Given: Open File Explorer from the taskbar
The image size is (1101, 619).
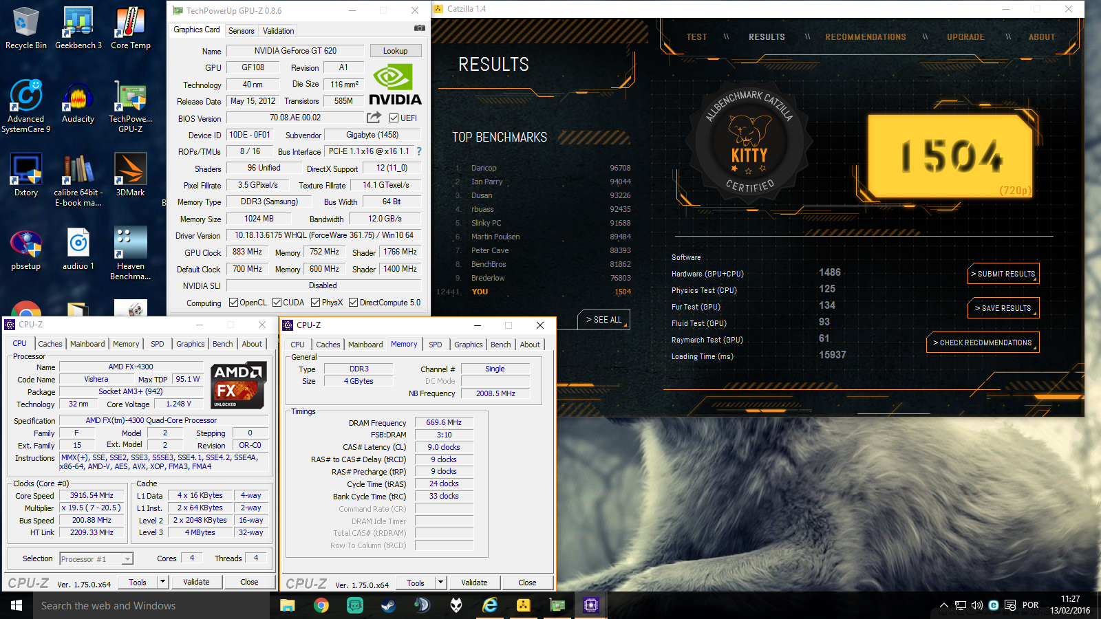Looking at the screenshot, I should [288, 605].
